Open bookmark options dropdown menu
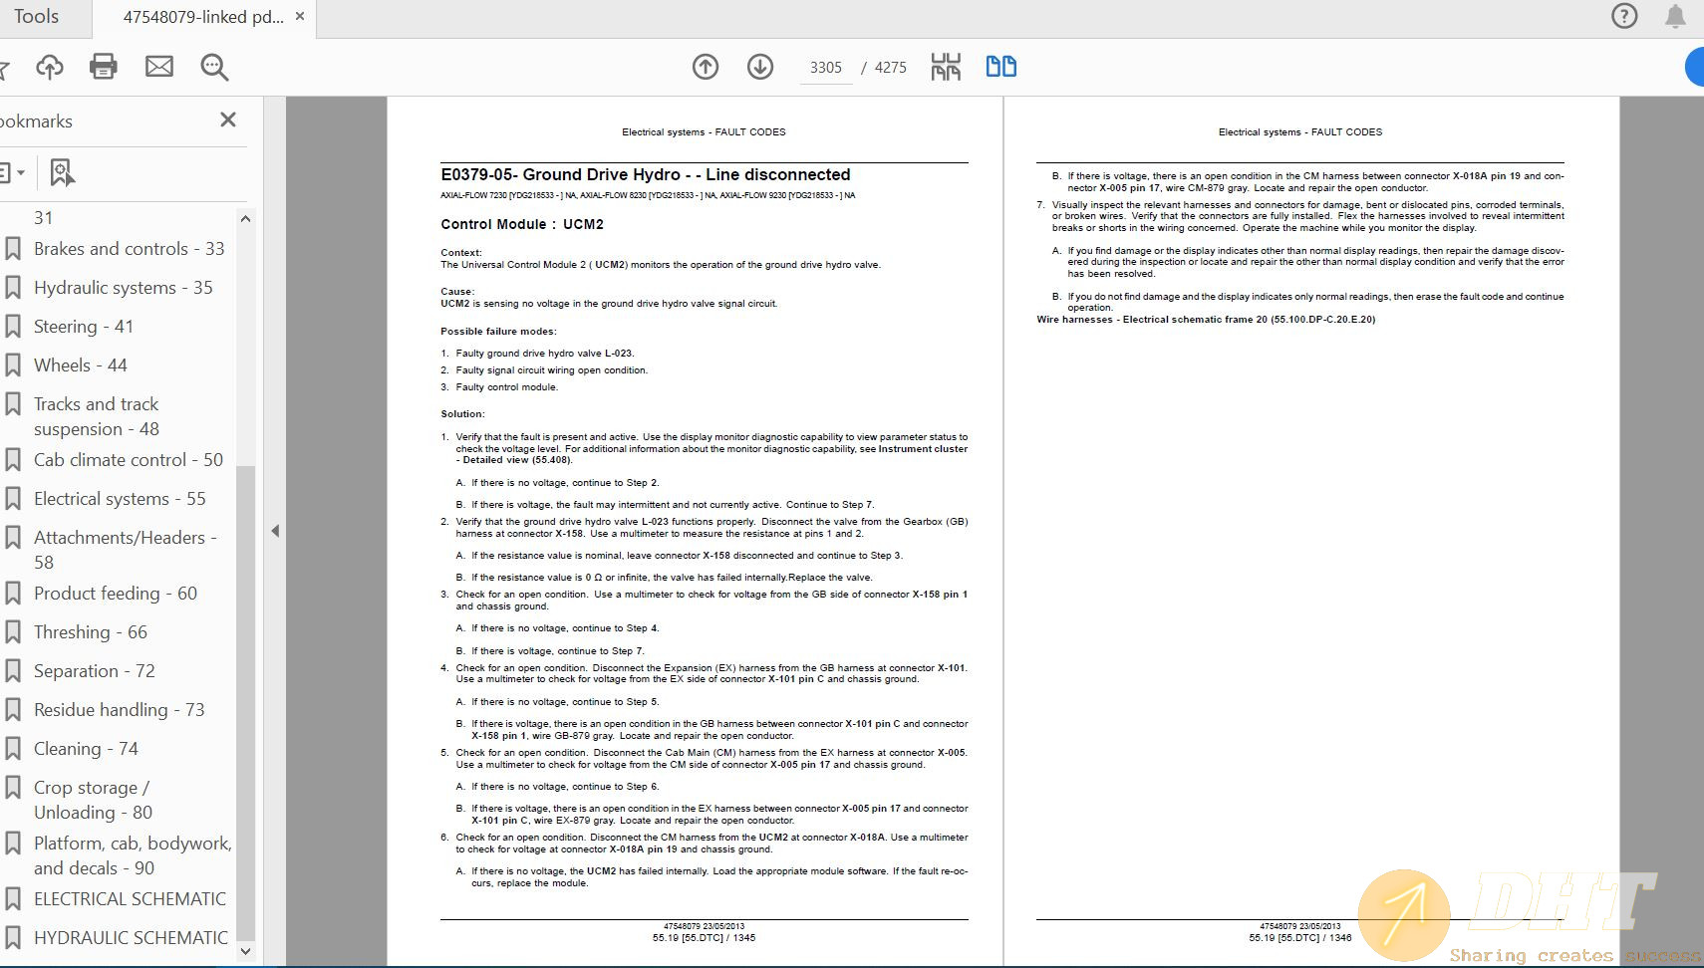 [12, 172]
